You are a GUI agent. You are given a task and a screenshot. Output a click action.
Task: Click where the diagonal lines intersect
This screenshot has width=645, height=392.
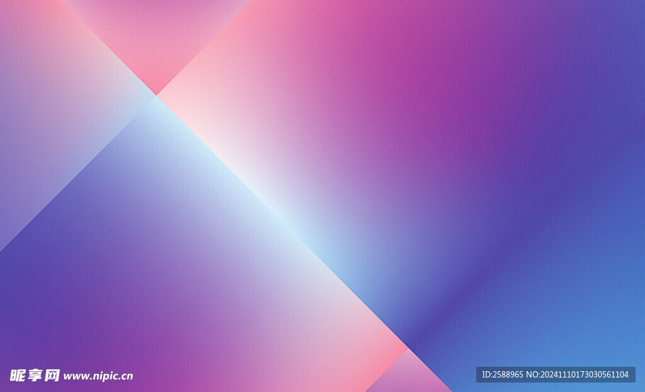[x=156, y=95]
